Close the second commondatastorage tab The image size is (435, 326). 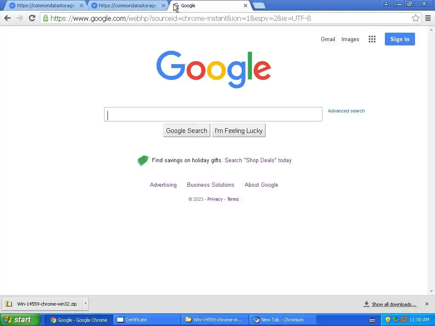click(164, 6)
